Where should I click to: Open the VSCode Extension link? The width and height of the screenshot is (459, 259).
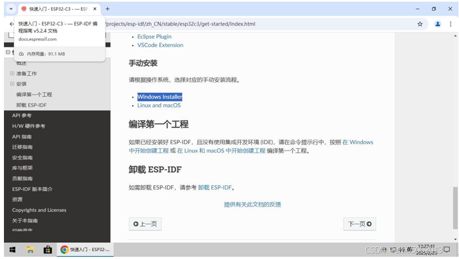coord(160,45)
